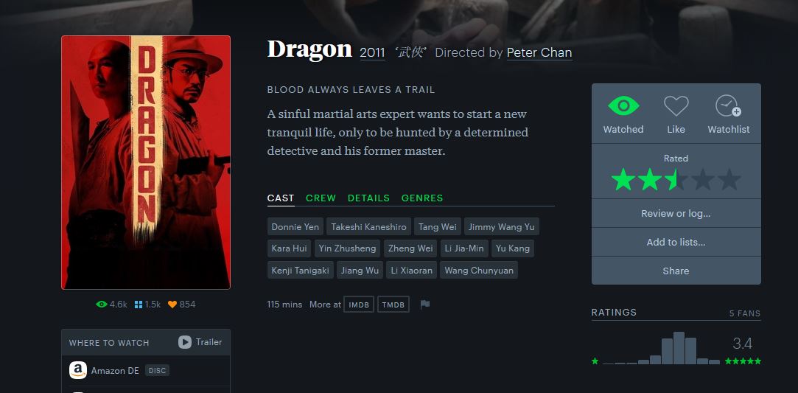The width and height of the screenshot is (798, 393).
Task: Click the report flag icon
Action: (425, 305)
